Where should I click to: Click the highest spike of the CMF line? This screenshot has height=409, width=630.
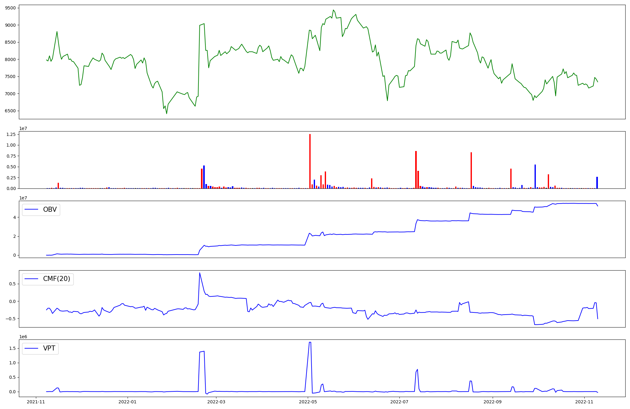pyautogui.click(x=200, y=273)
